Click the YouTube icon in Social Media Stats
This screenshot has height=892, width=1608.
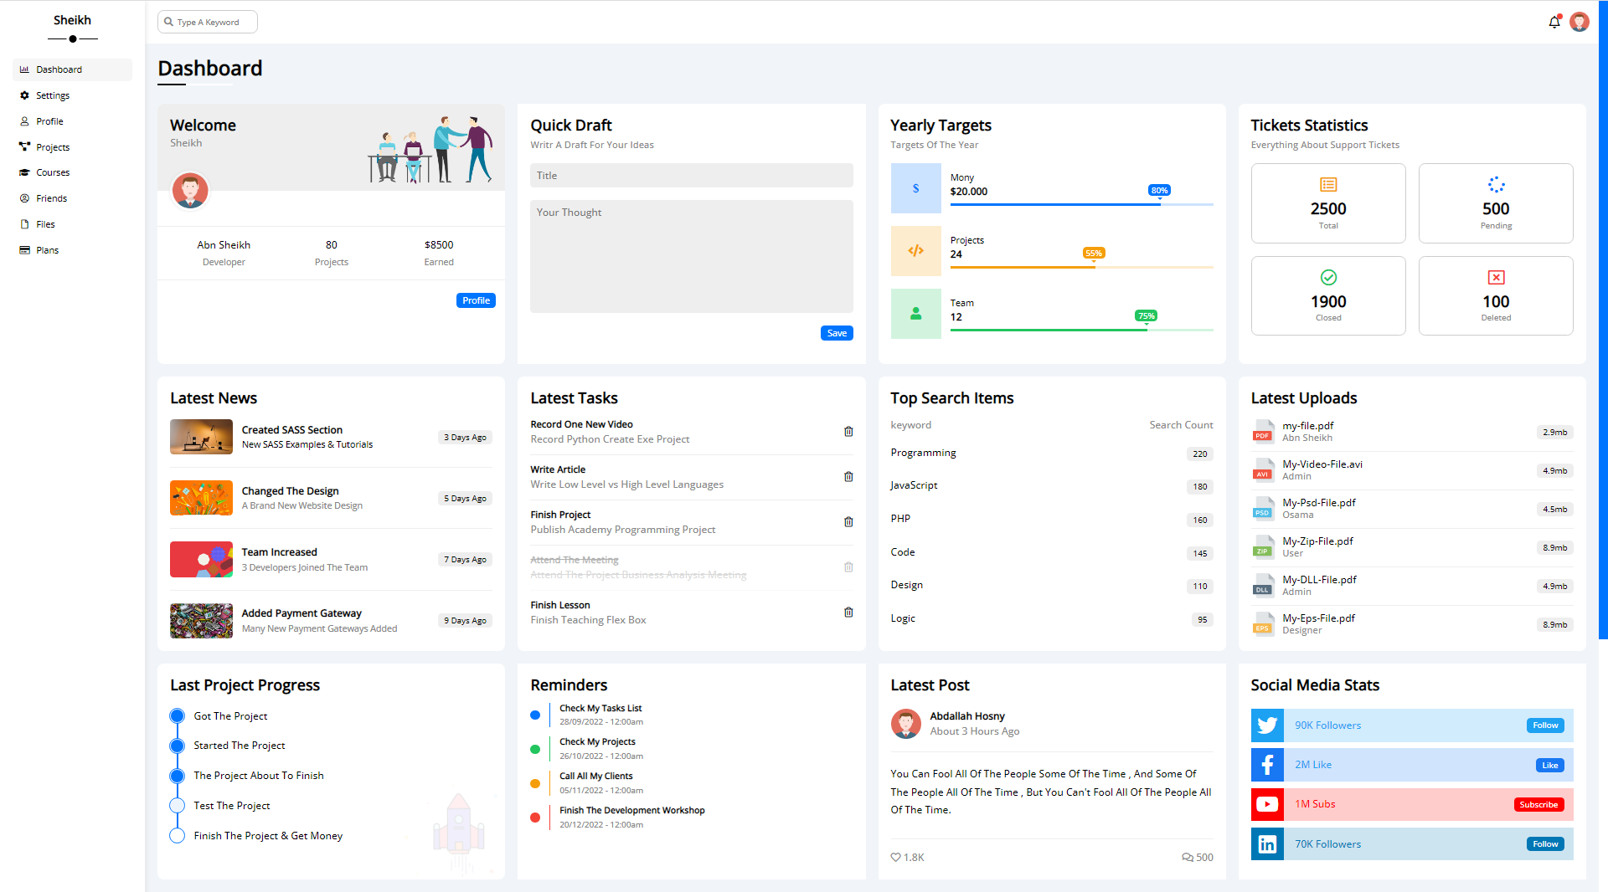[1267, 804]
